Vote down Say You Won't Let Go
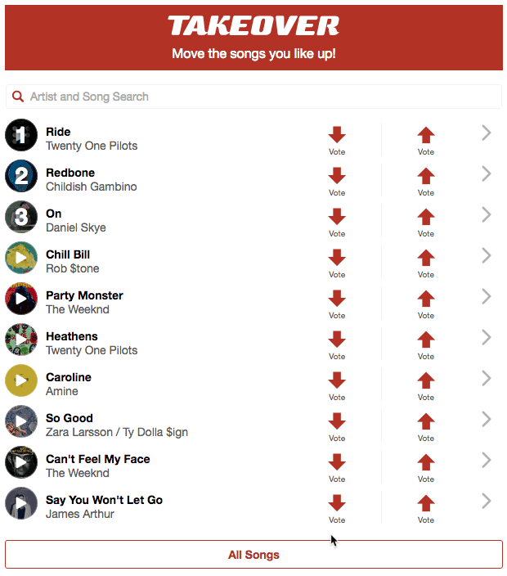Image resolution: width=507 pixels, height=576 pixels. pos(337,509)
